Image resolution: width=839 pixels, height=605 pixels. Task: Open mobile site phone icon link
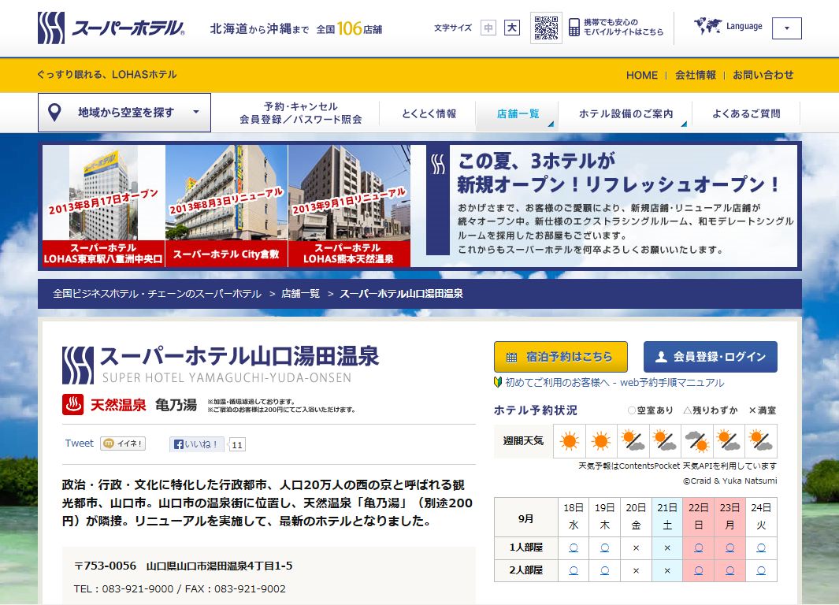pyautogui.click(x=574, y=28)
